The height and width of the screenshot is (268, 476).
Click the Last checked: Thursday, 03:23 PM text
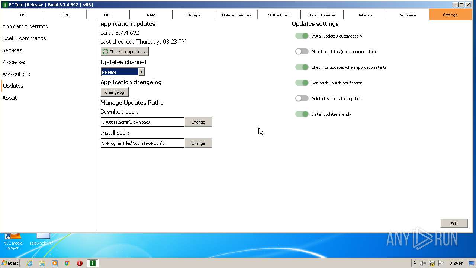coord(143,42)
